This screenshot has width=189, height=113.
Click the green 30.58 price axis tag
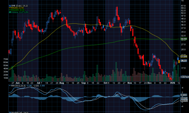point(184,39)
